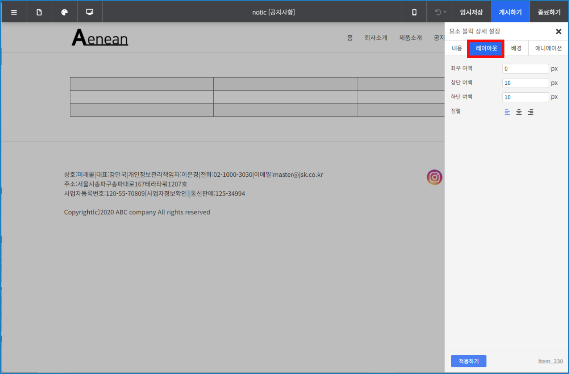Open the 애니메이션 tab
The height and width of the screenshot is (374, 569).
click(548, 48)
